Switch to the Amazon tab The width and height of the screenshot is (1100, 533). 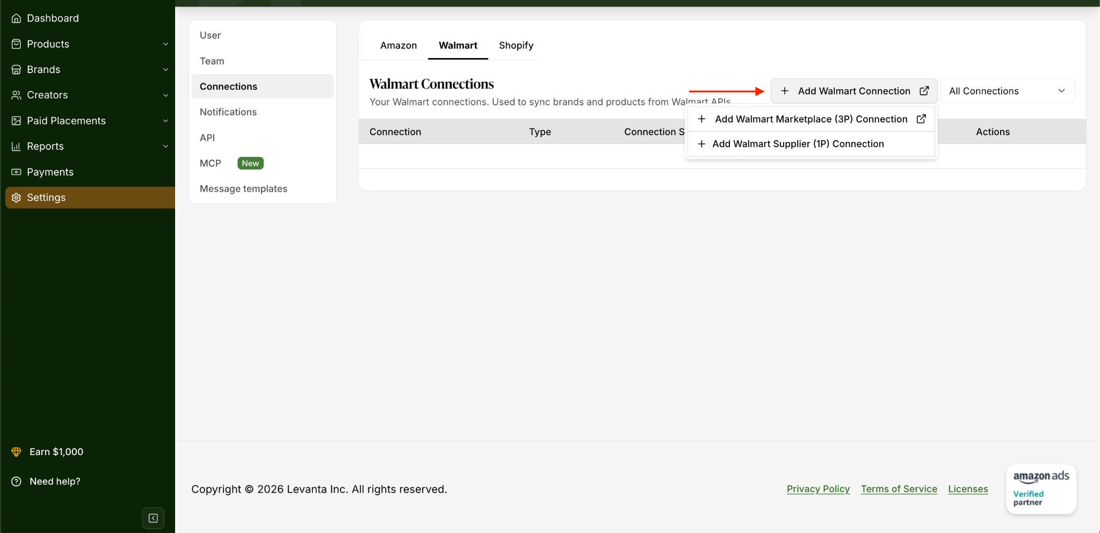pyautogui.click(x=399, y=46)
